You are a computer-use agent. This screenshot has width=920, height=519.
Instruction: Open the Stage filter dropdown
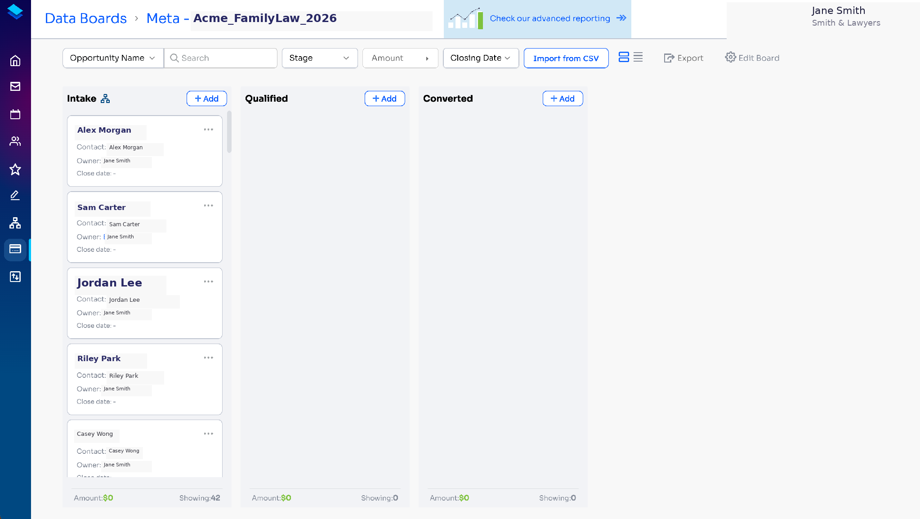[320, 58]
